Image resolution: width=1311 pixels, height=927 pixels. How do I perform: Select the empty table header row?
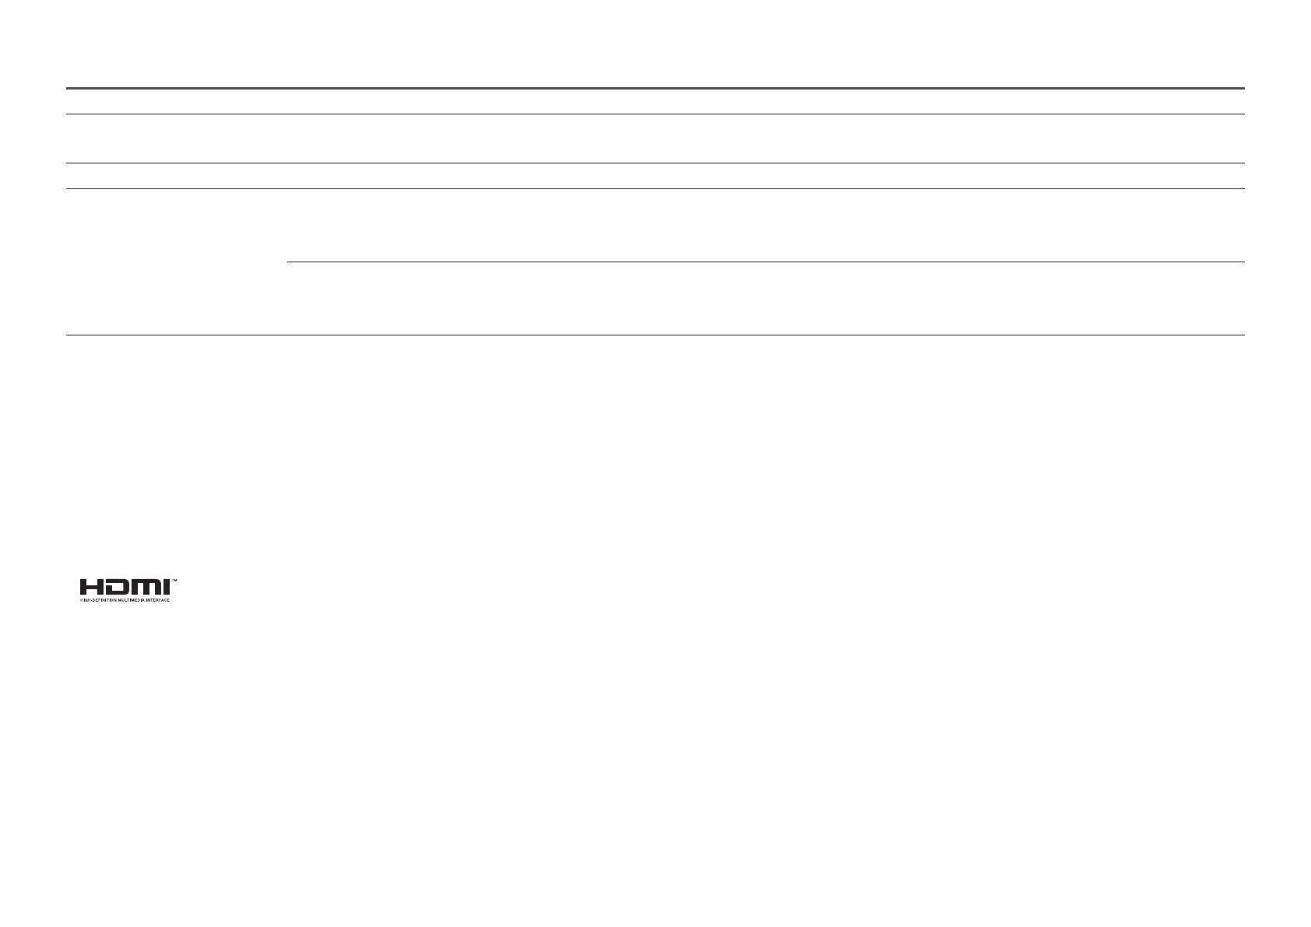[x=655, y=102]
